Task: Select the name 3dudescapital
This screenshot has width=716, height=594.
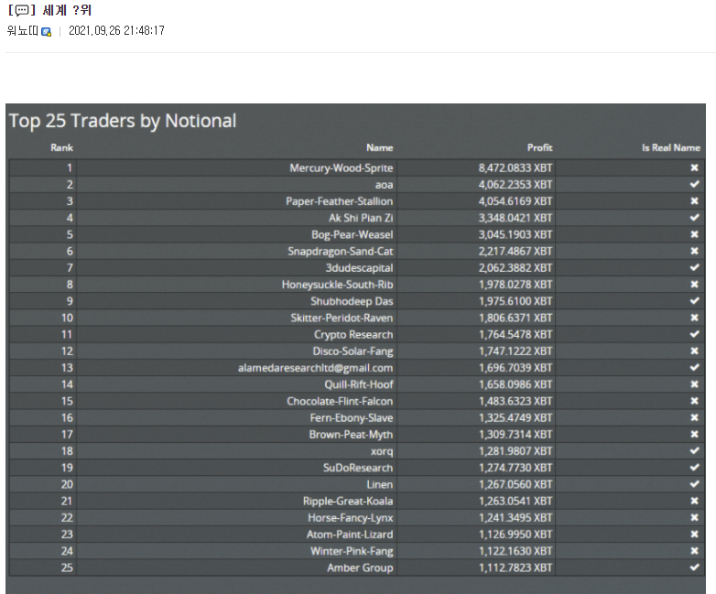Action: point(359,268)
